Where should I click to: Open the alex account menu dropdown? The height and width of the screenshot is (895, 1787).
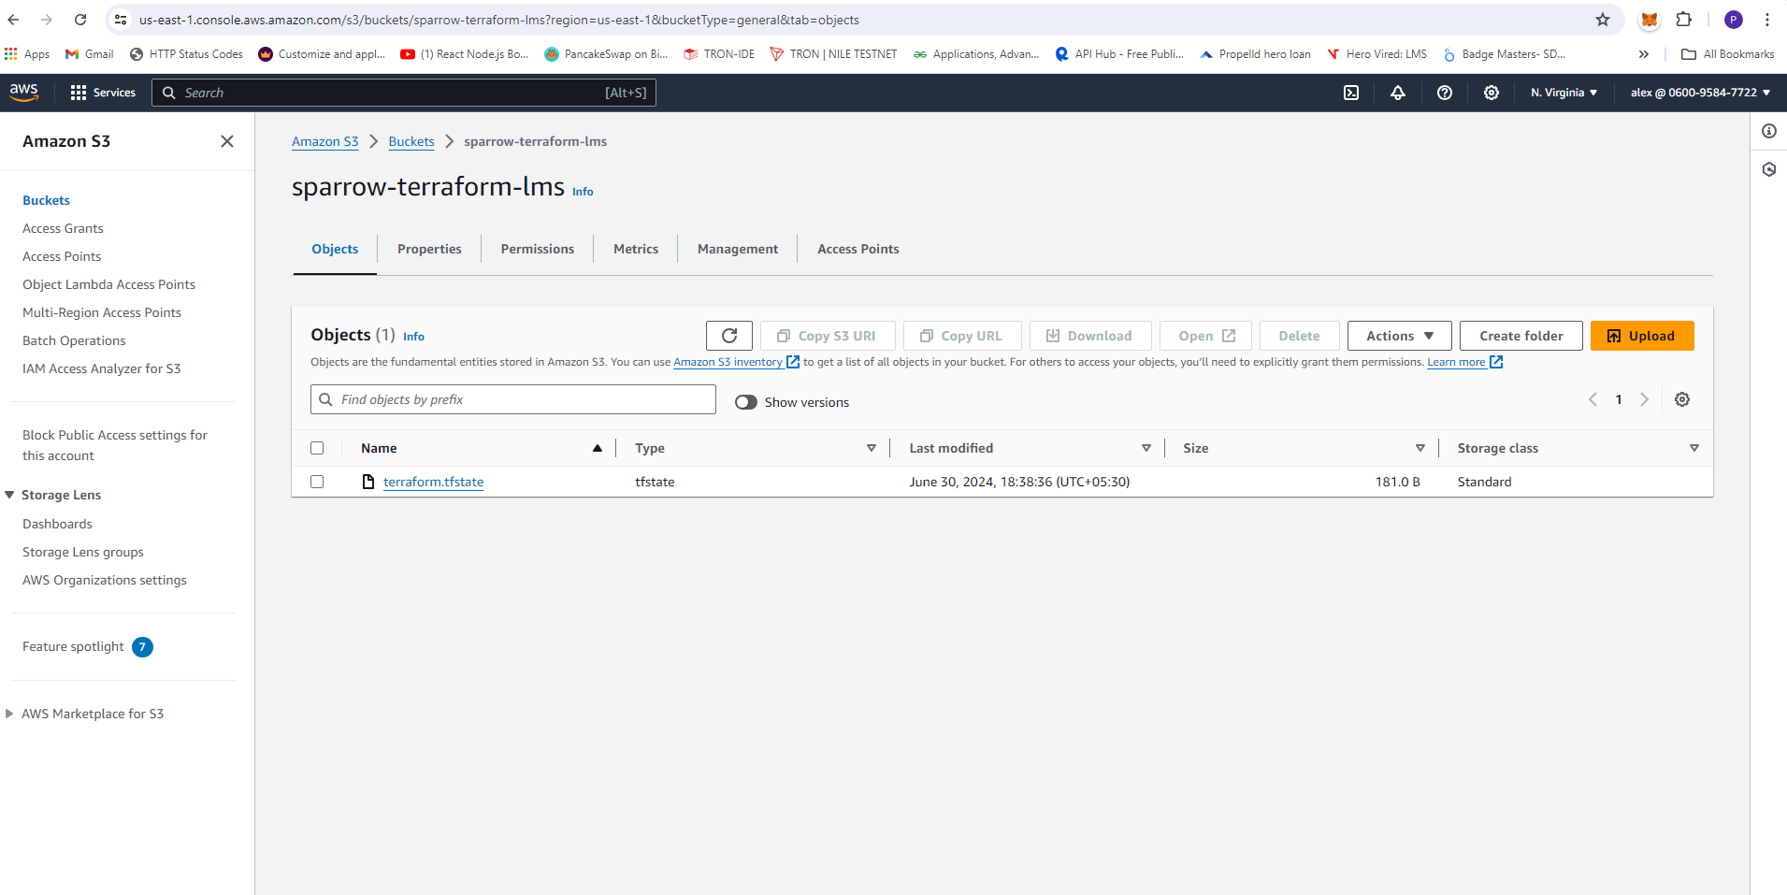(1700, 93)
